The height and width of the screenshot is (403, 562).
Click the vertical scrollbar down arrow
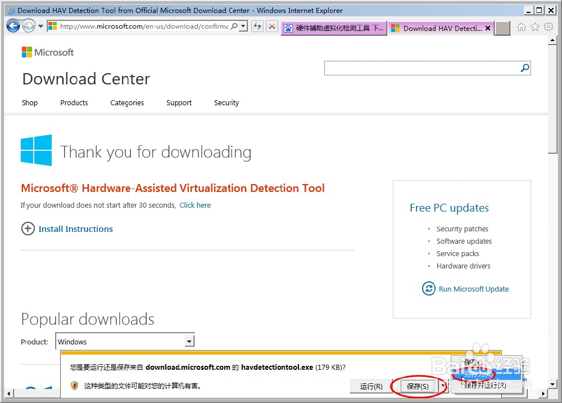point(552,384)
